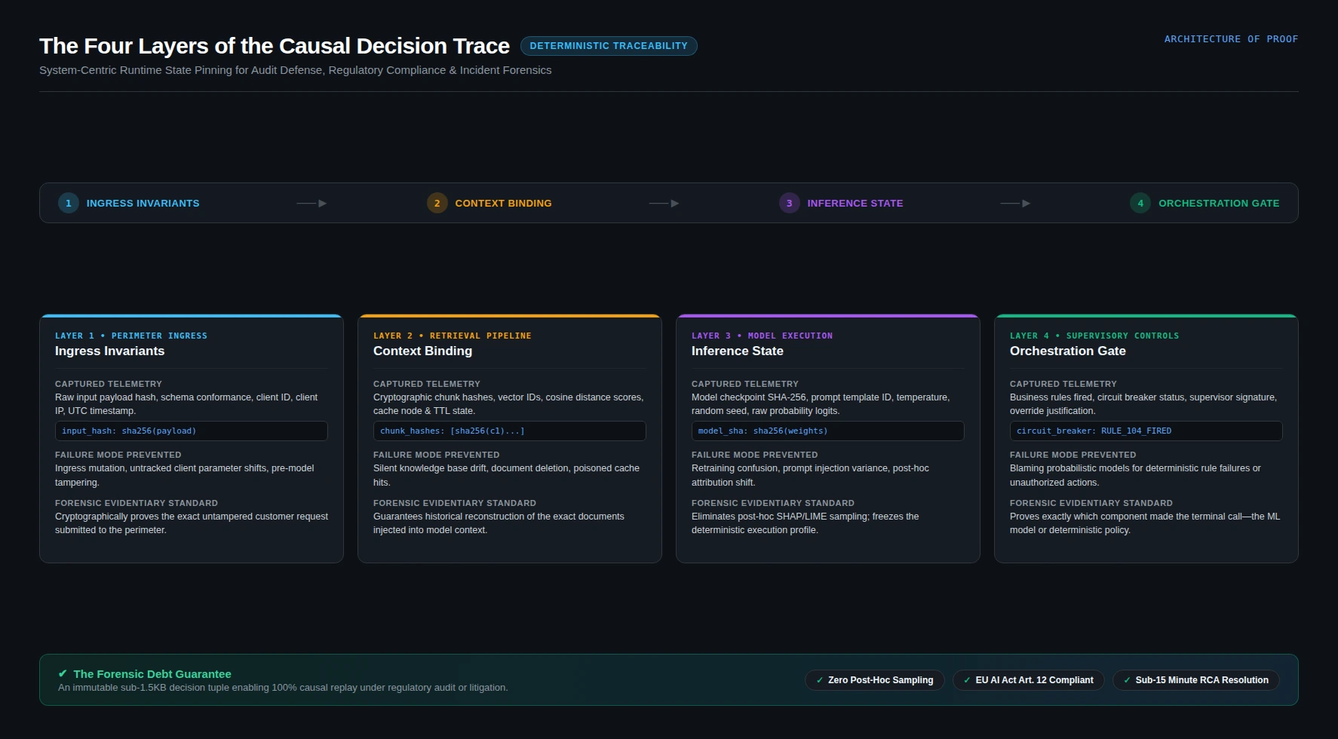
Task: Click the arrow after Inference State step
Action: pos(1015,203)
